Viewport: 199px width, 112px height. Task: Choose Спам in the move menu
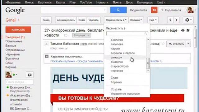114,78
